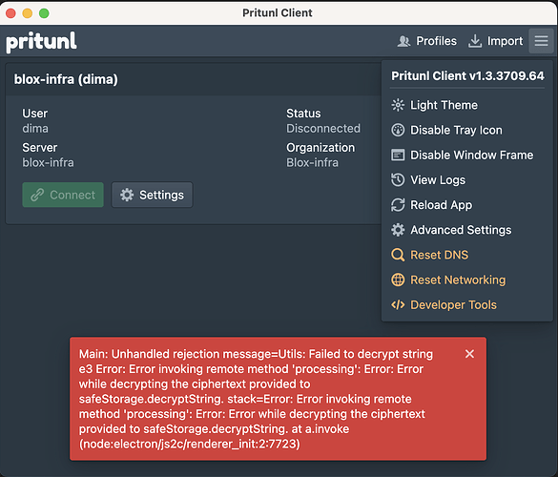Viewport: 558px width, 477px height.
Task: Click the pritunl logo
Action: click(41, 42)
